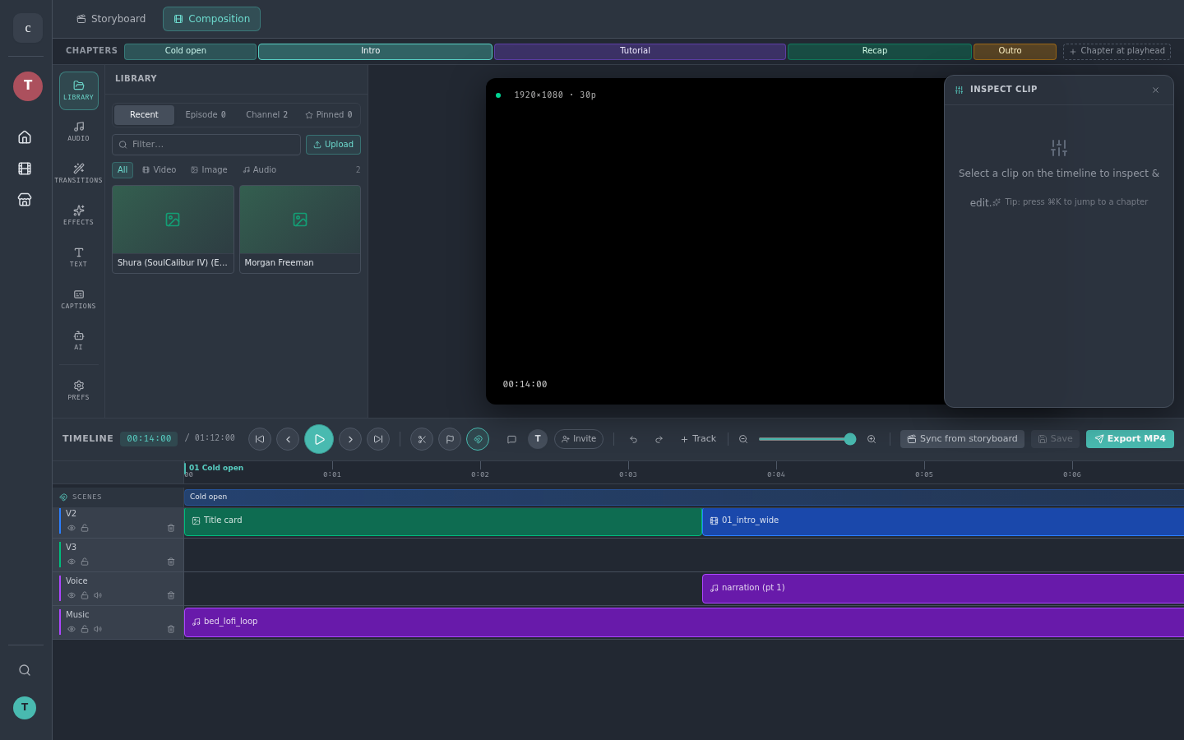Undo the last timeline action
The width and height of the screenshot is (1184, 740).
633,439
